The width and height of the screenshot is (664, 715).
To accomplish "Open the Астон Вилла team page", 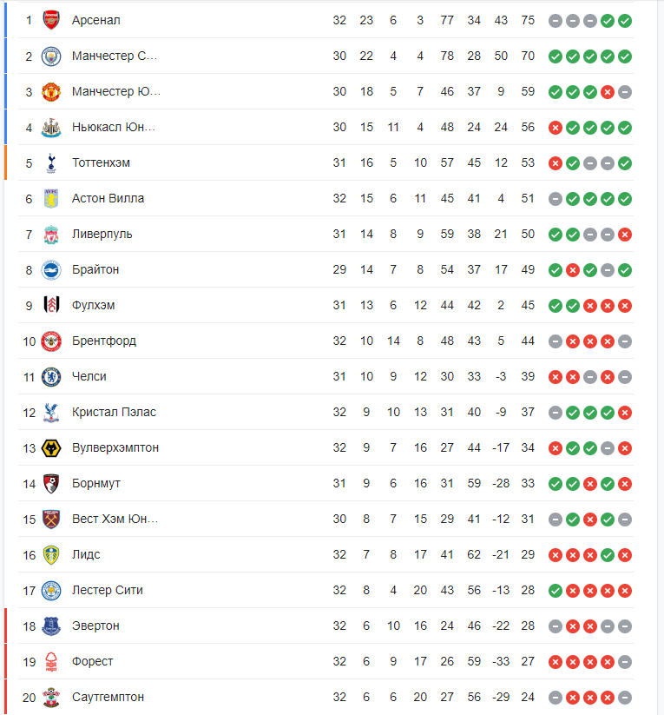I will point(108,198).
